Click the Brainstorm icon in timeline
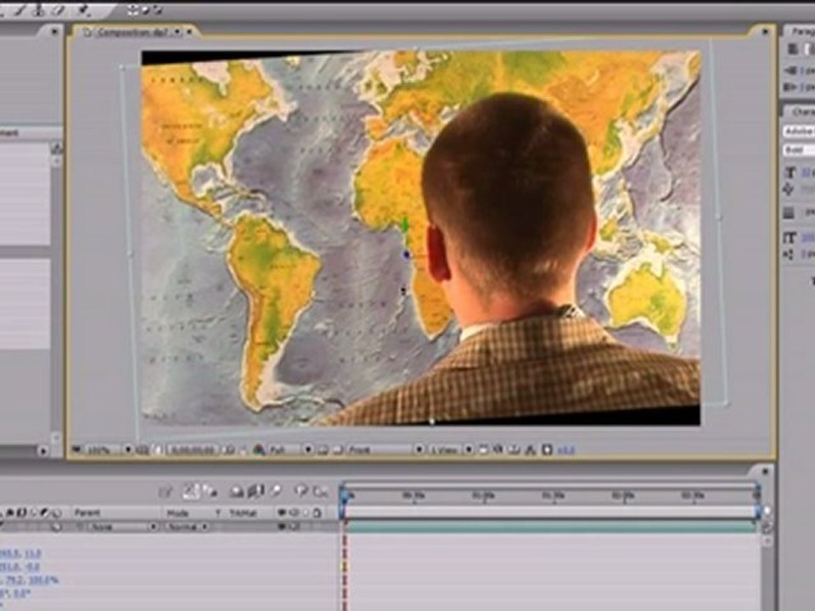The width and height of the screenshot is (815, 611). tap(301, 490)
